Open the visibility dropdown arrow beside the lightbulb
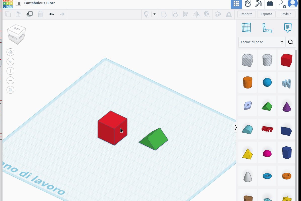Image resolution: width=301 pixels, height=201 pixels. (154, 14)
